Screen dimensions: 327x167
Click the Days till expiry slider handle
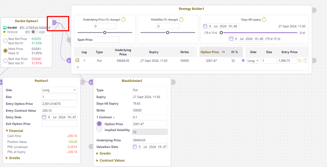tap(221, 32)
